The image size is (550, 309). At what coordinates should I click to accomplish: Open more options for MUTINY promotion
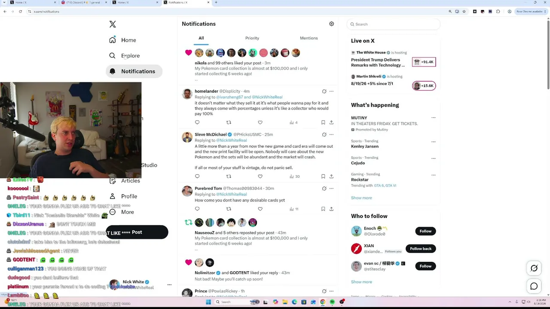click(x=433, y=118)
